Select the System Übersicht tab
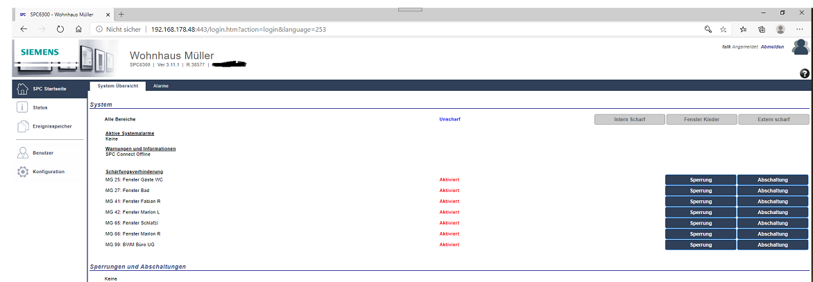Viewport: 813px width, 282px height. pyautogui.click(x=117, y=86)
